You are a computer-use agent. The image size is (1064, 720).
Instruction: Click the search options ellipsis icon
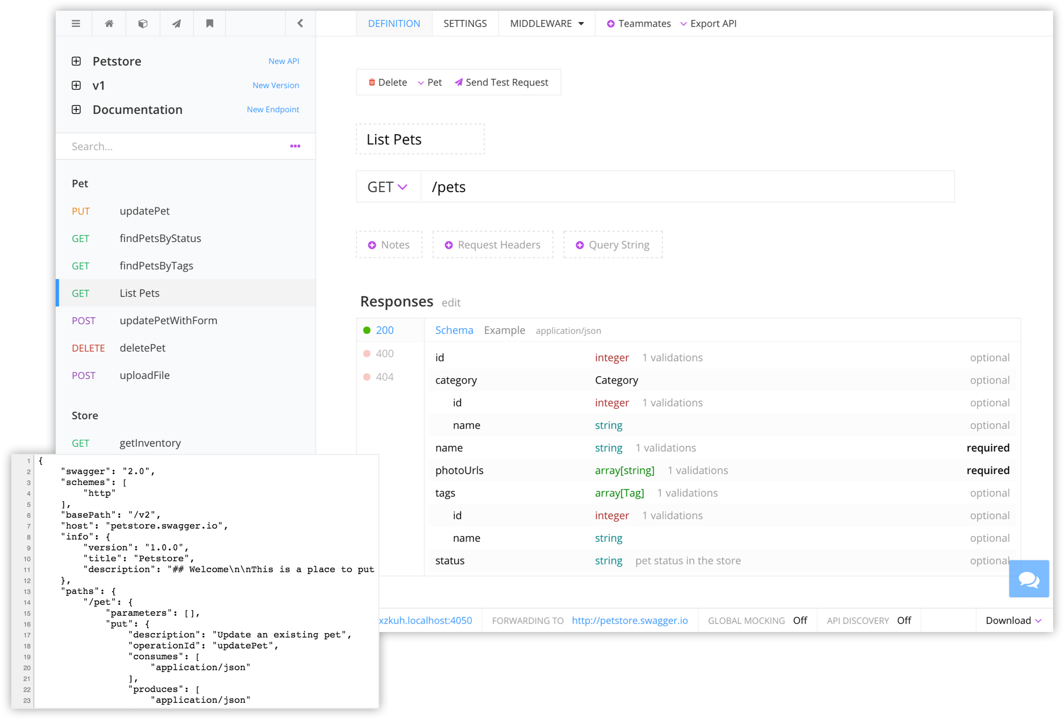click(x=295, y=146)
